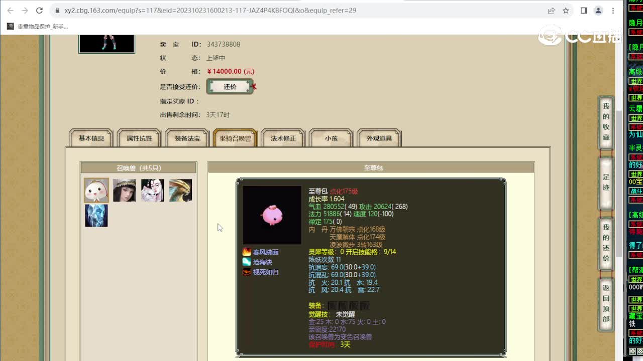Click the 万佛朝宗 点化168级 line
The image size is (643, 361).
click(358, 229)
